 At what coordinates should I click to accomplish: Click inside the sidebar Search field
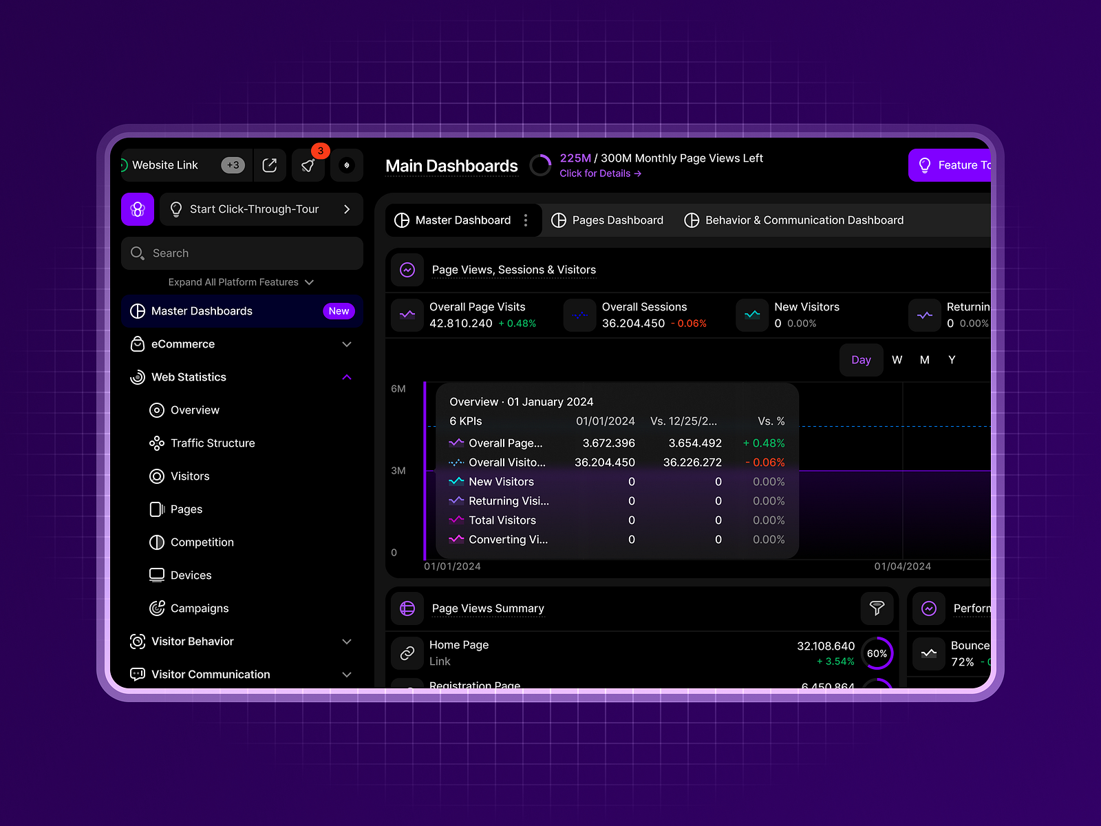click(241, 253)
